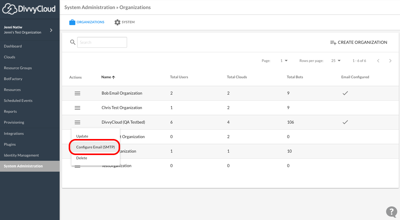Click Total Bots value 106
This screenshot has width=400, height=220.
[290, 122]
